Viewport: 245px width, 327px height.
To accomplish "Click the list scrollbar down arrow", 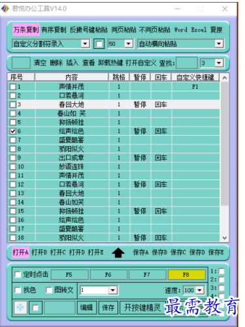I will 225,238.
